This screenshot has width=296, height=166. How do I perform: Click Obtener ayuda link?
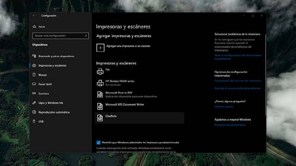tap(223, 107)
